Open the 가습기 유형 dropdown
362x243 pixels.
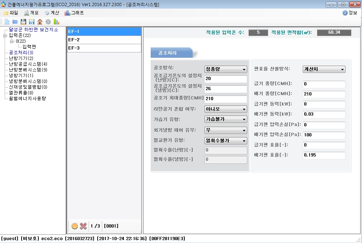pos(226,119)
